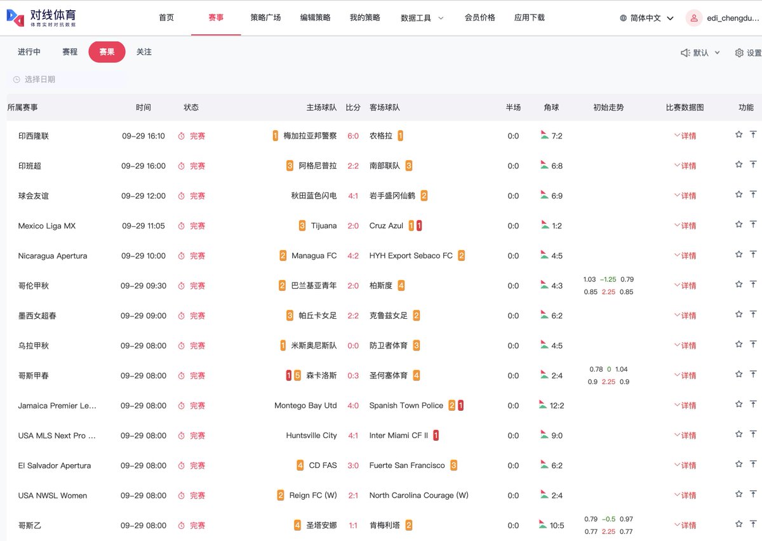Image resolution: width=762 pixels, height=541 pixels.
Task: Pin the 哥斯乙 match to top
Action: coord(753,524)
